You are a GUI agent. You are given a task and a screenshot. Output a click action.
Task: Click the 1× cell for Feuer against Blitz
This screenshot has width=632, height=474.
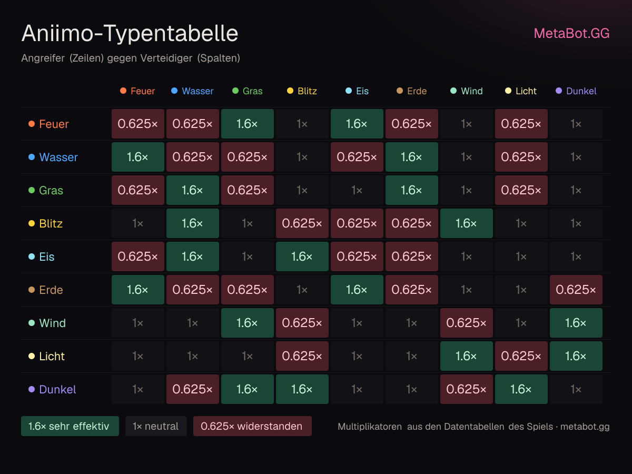302,124
